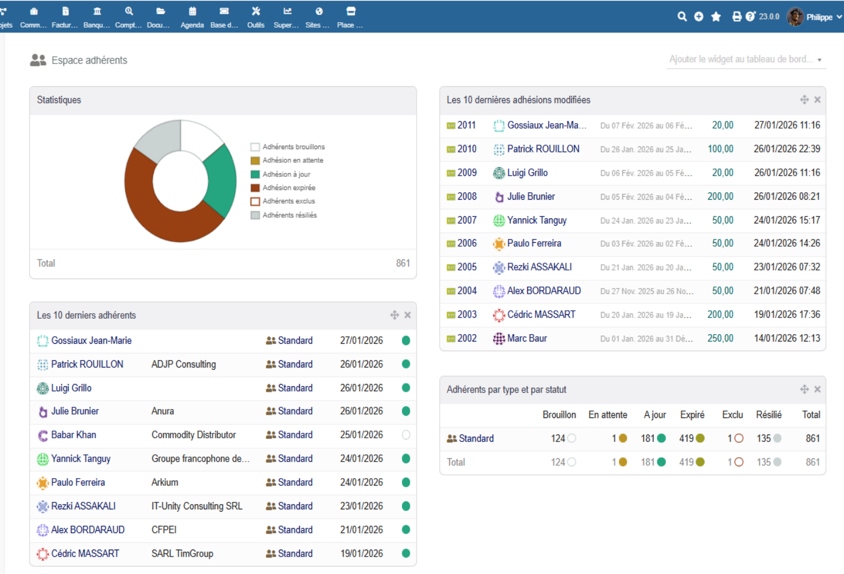The height and width of the screenshot is (574, 844).
Task: Click the quick add plus icon
Action: point(699,16)
